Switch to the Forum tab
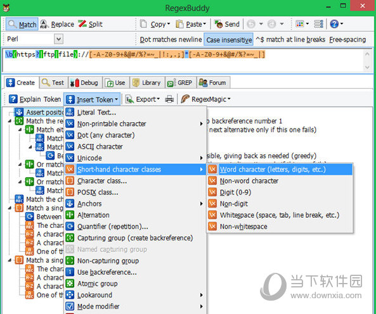 (x=213, y=83)
